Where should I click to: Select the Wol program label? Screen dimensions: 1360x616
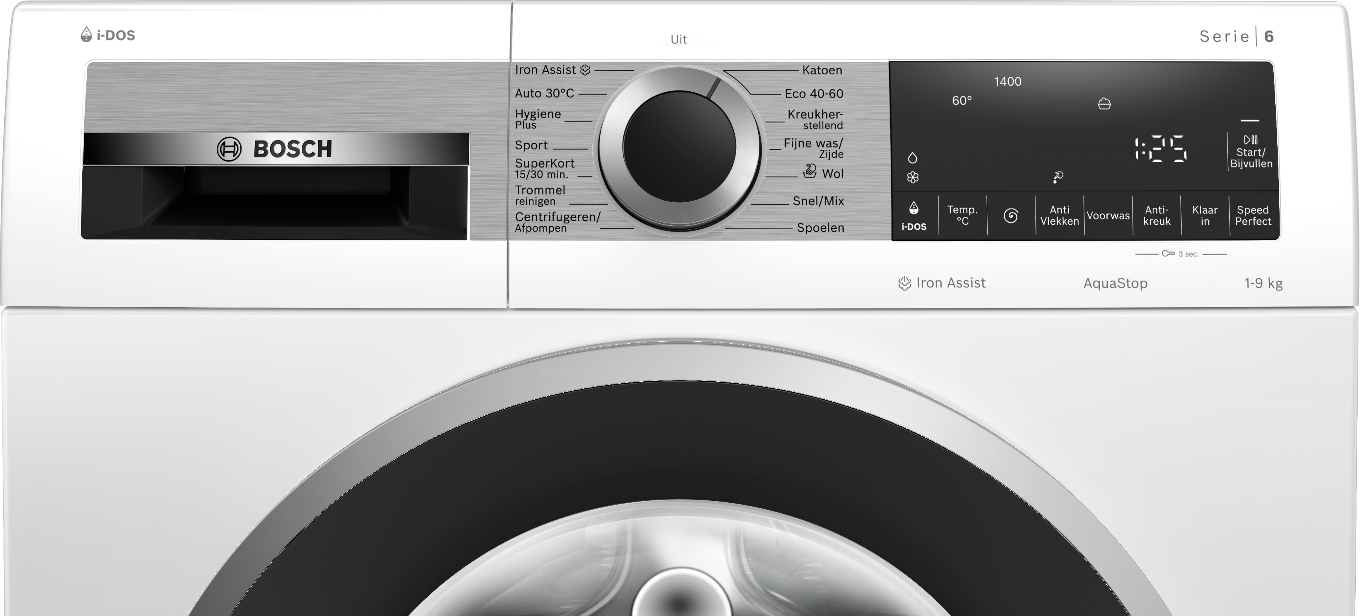pyautogui.click(x=833, y=174)
